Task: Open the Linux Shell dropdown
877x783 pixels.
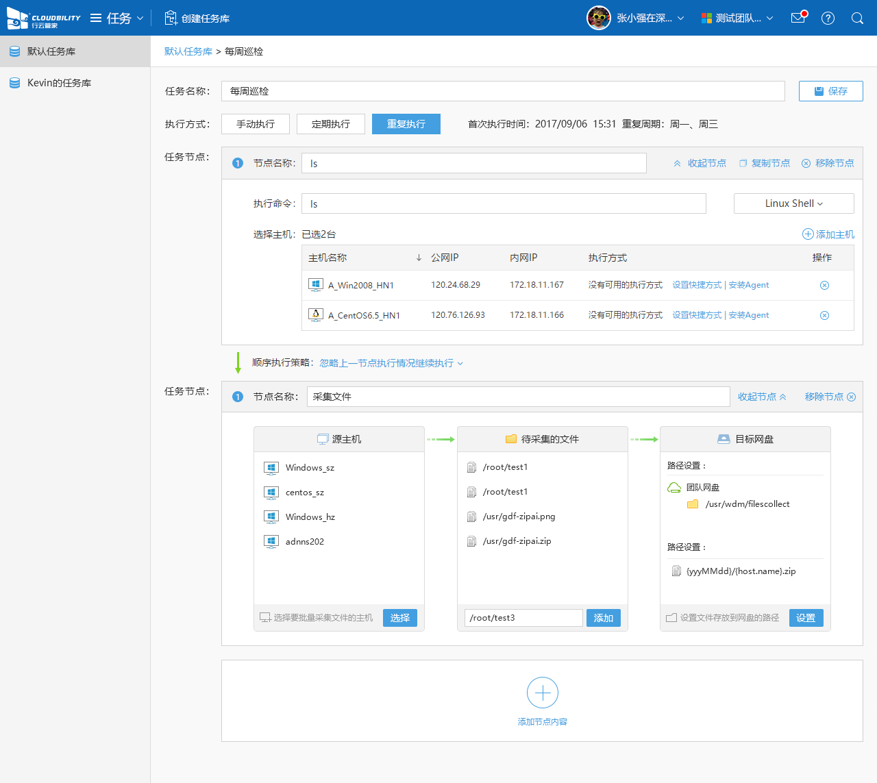Action: click(793, 203)
